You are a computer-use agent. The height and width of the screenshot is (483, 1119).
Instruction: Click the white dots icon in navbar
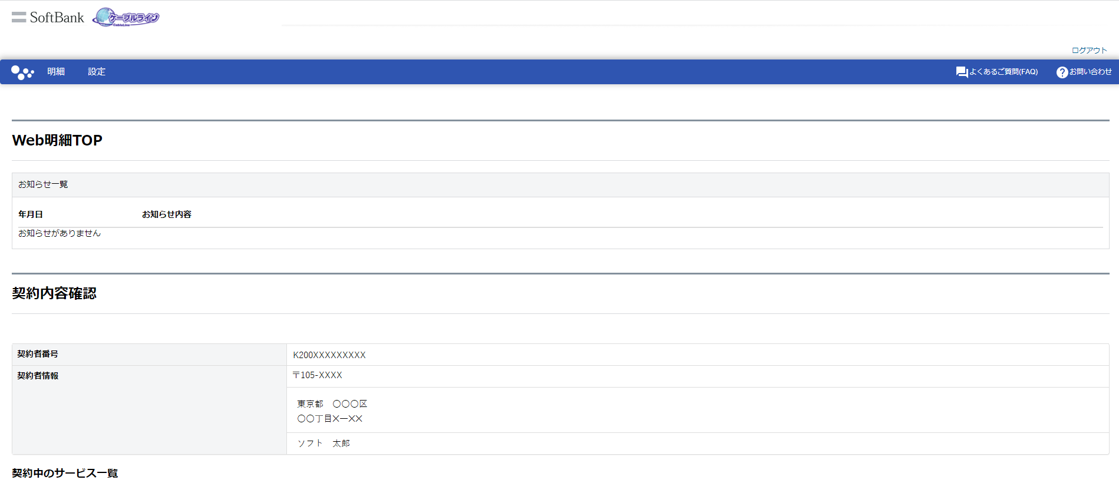[22, 72]
